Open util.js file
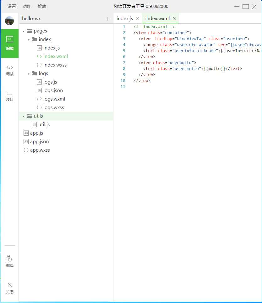262x303 pixels. coord(44,125)
